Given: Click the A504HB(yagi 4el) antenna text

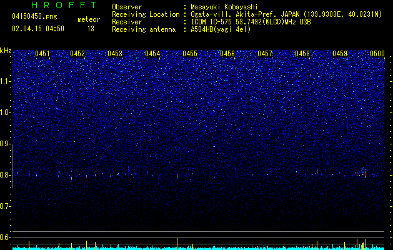Looking at the screenshot, I should click(221, 29).
